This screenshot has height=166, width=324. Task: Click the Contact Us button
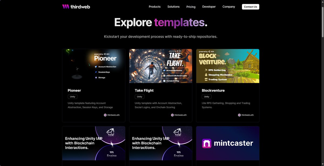251,7
